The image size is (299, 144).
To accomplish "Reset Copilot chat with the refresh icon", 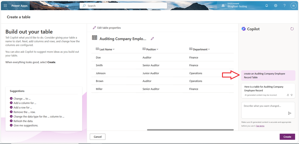I will pyautogui.click(x=292, y=29).
